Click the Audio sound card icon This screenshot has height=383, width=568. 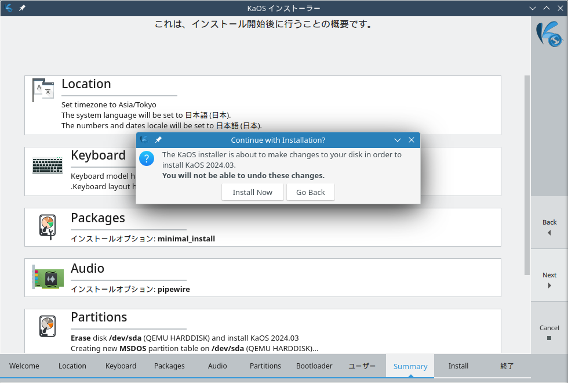[48, 277]
